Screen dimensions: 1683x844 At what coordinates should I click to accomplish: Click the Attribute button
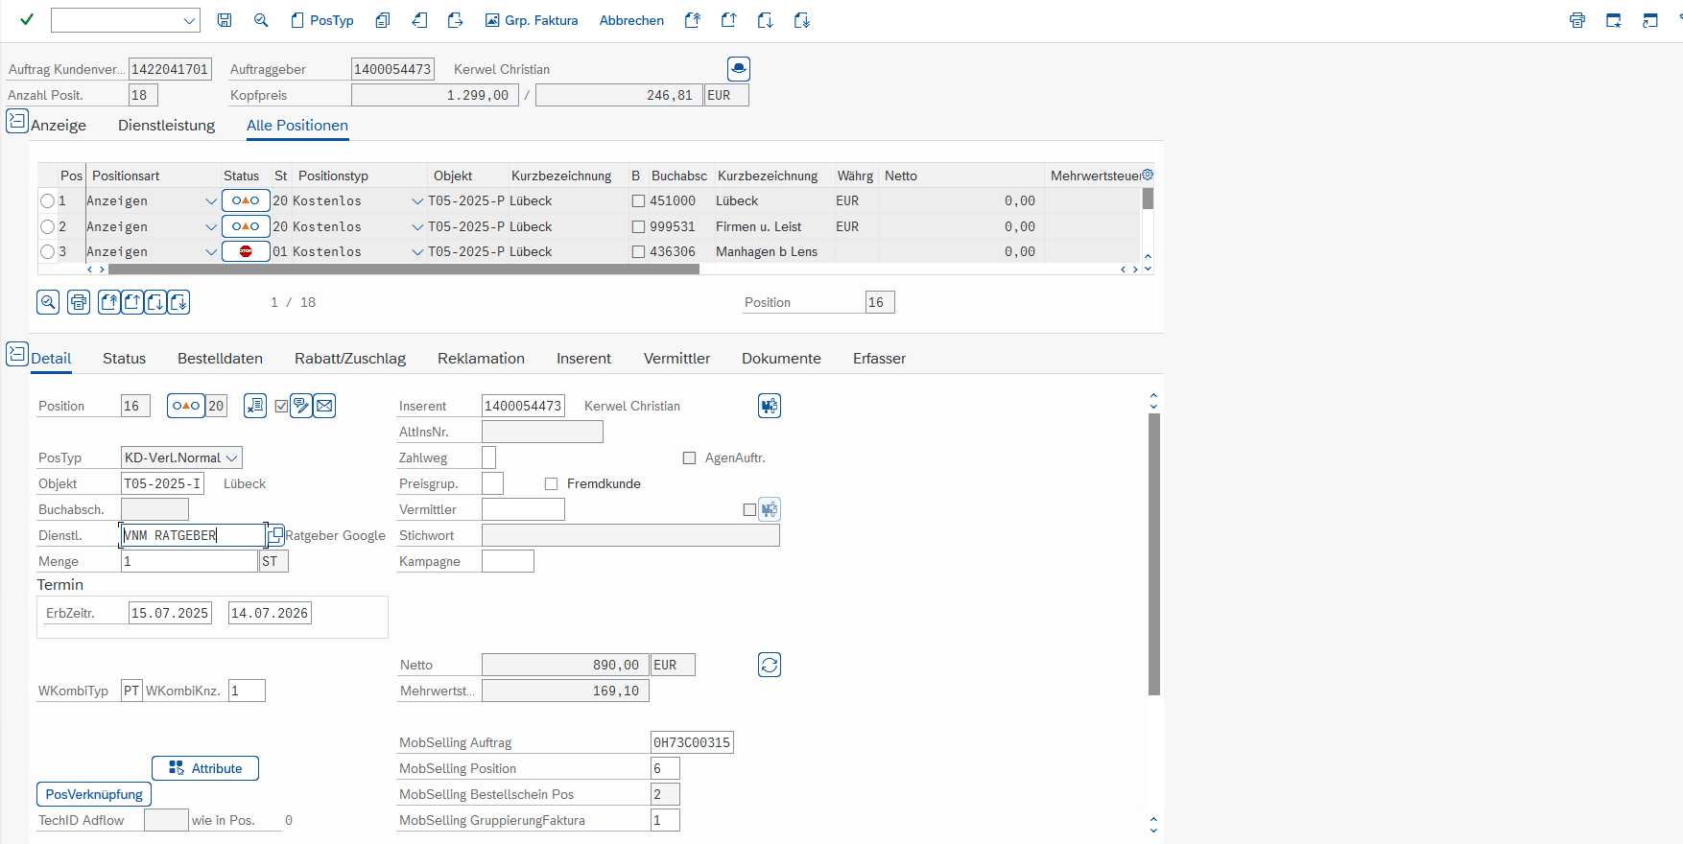(205, 768)
